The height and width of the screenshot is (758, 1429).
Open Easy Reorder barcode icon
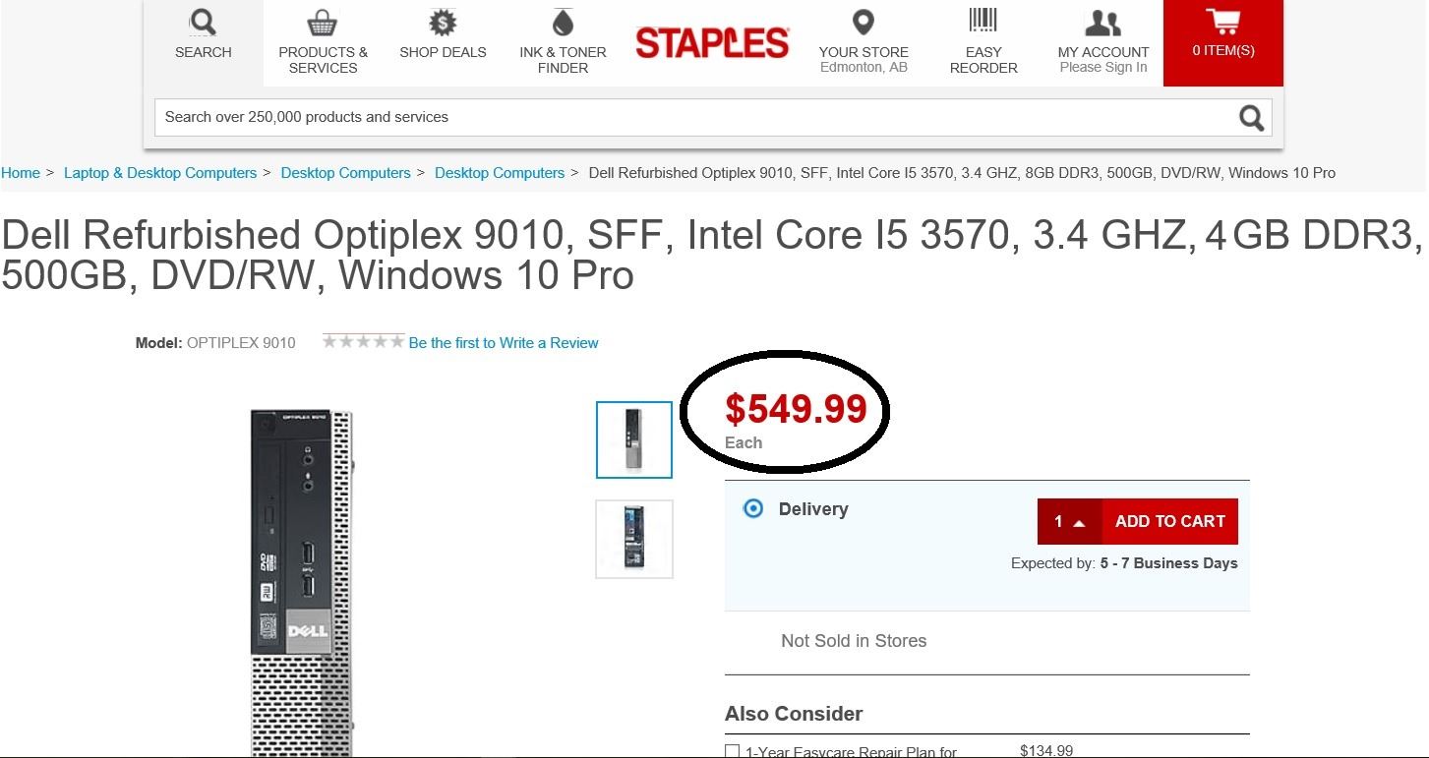tap(982, 22)
